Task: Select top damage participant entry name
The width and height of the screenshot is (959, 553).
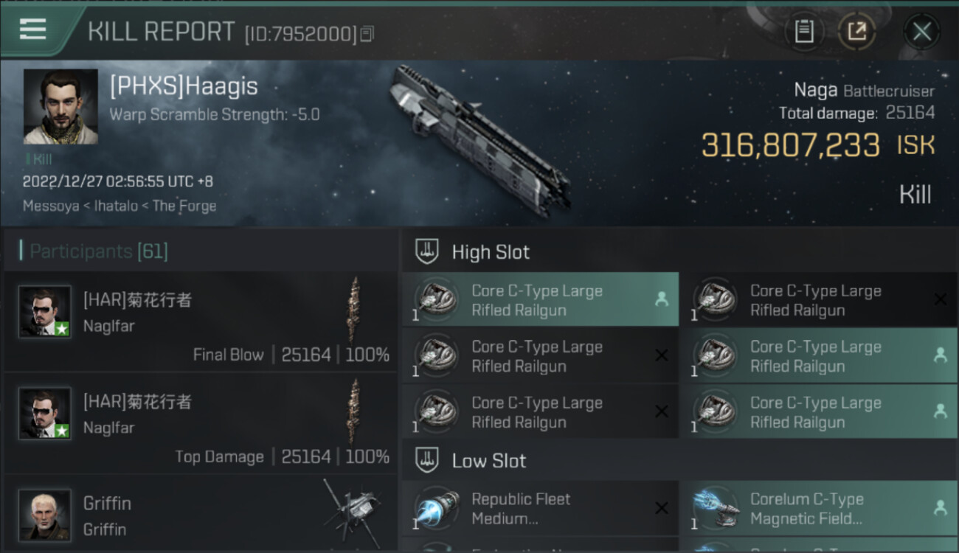Action: click(137, 401)
